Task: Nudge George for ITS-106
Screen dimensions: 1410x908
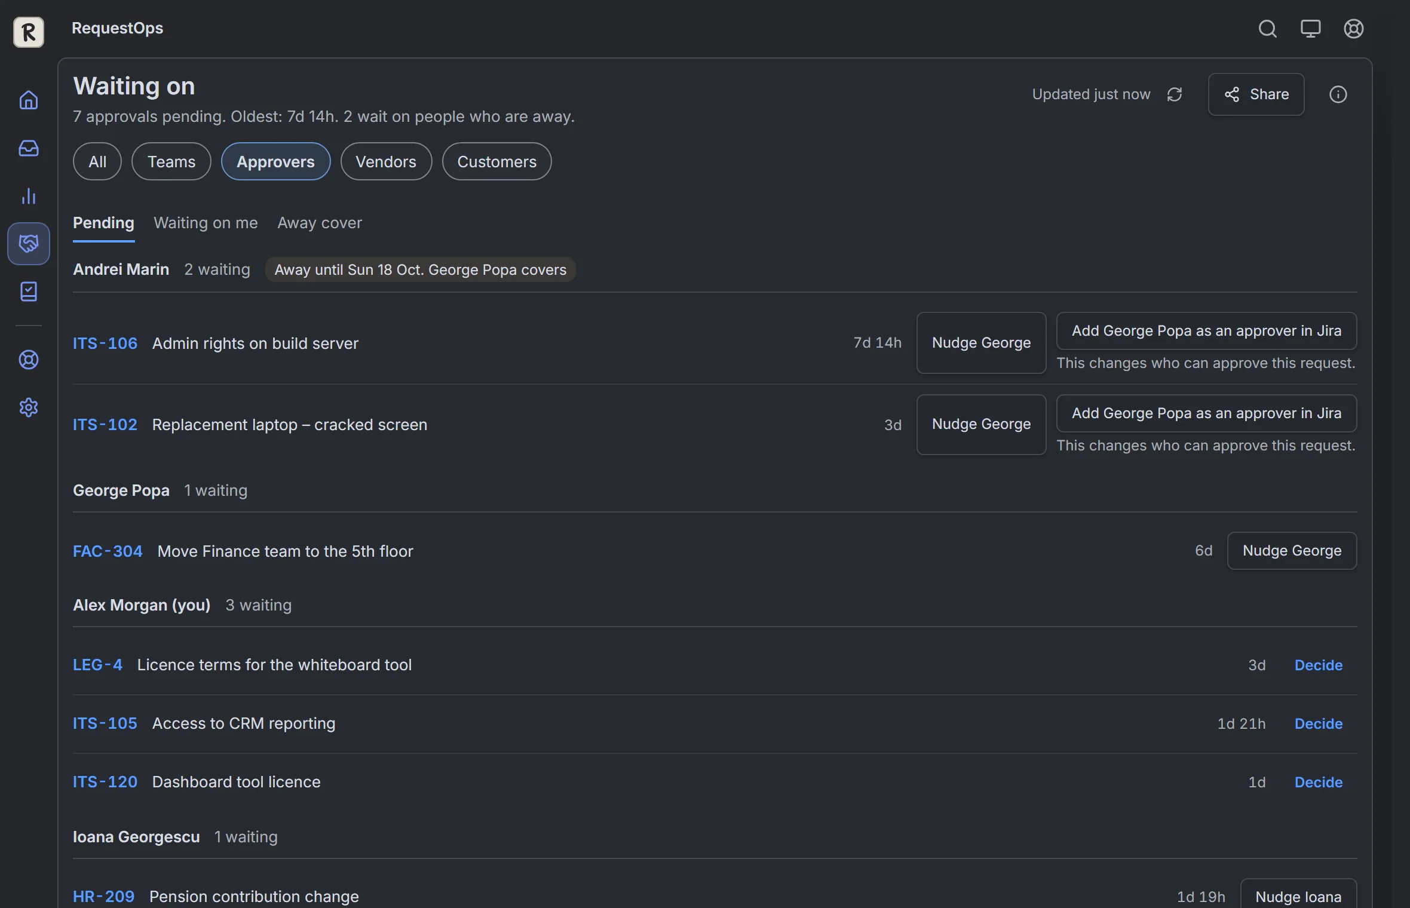Action: (981, 343)
